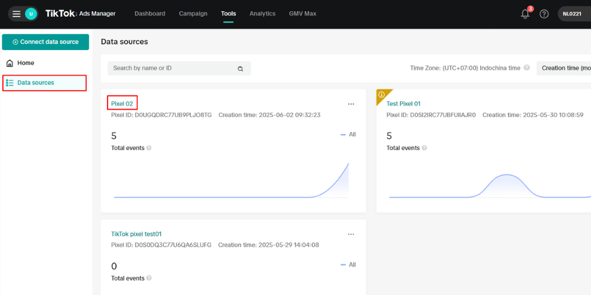
Task: Click TikTok pixel test01 Total events info icon
Action: [149, 278]
